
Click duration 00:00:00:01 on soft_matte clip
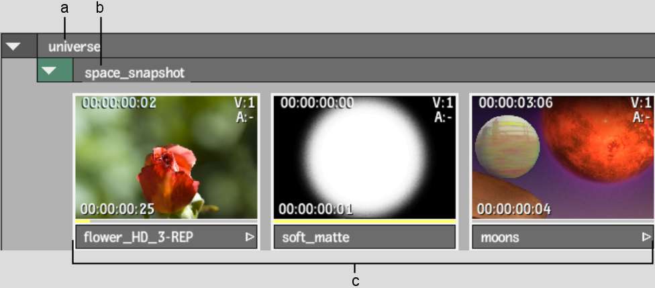point(316,209)
